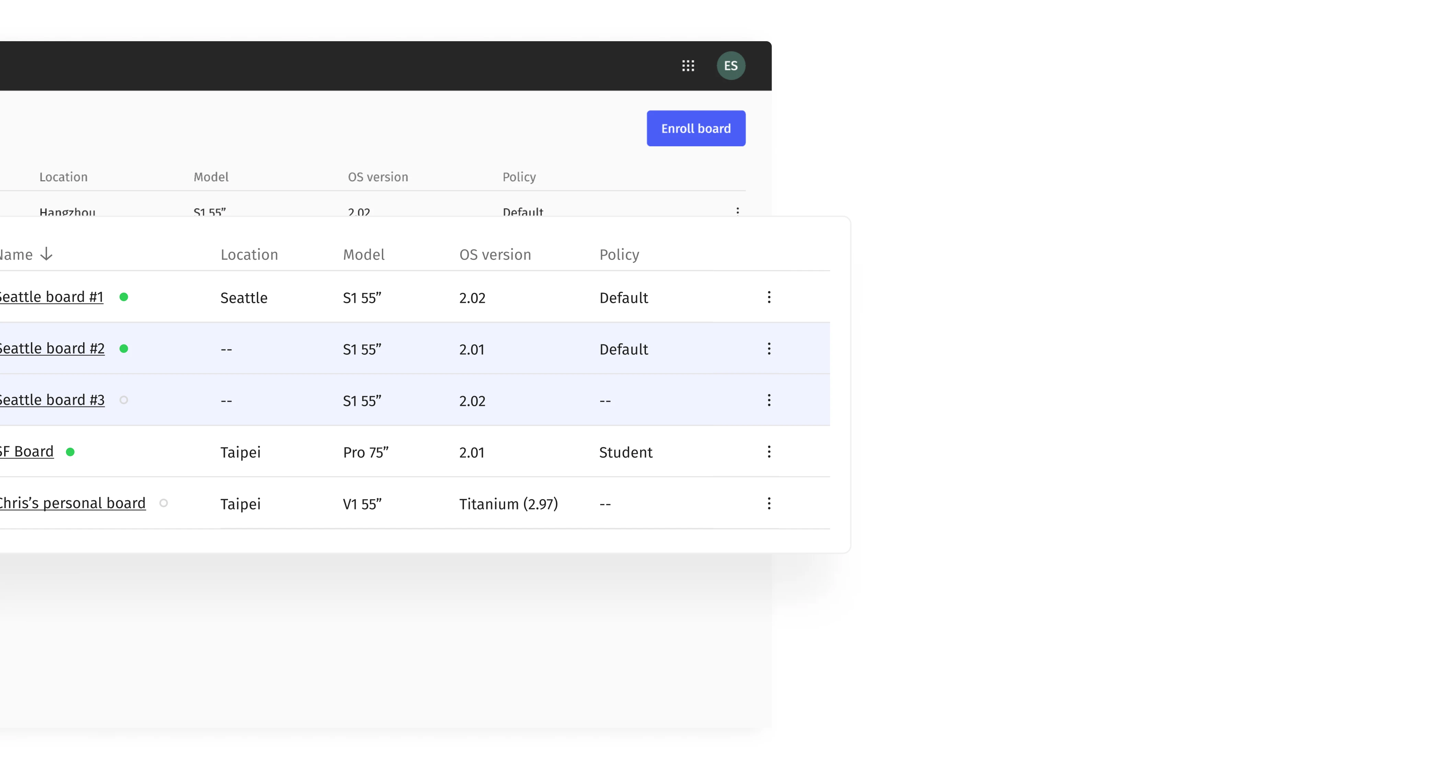Open the SF Board link
Image resolution: width=1456 pixels, height=769 pixels.
pyautogui.click(x=26, y=451)
